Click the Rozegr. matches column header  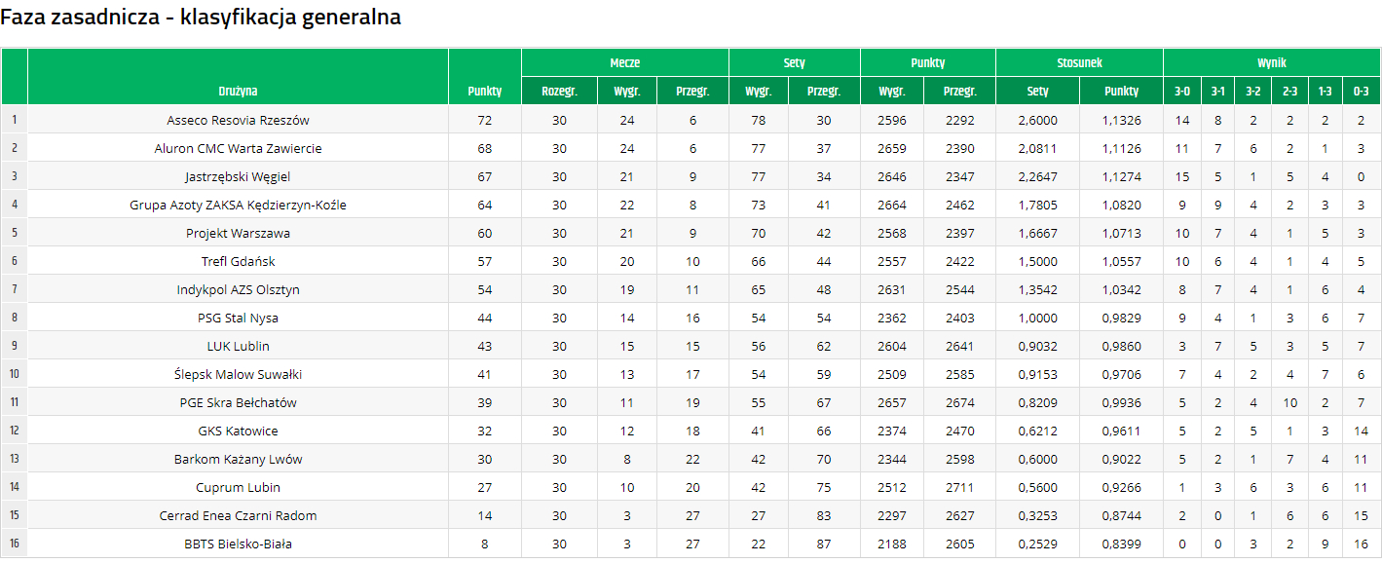pos(559,91)
